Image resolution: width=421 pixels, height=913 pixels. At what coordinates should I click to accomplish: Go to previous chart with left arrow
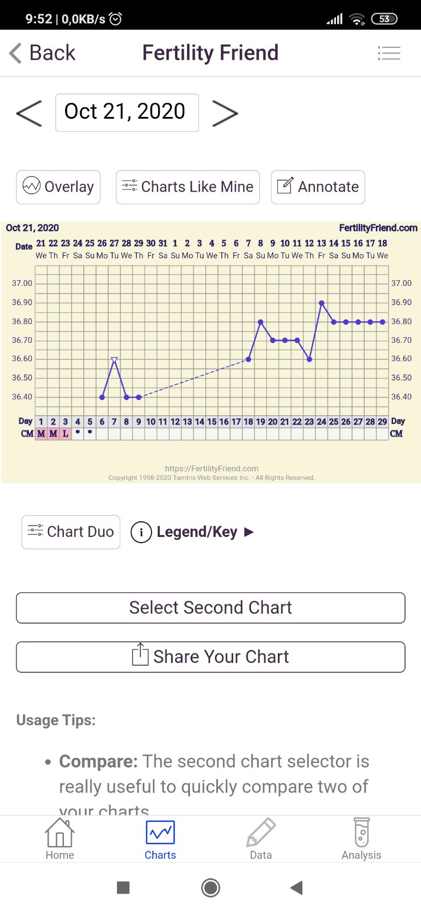pos(29,113)
